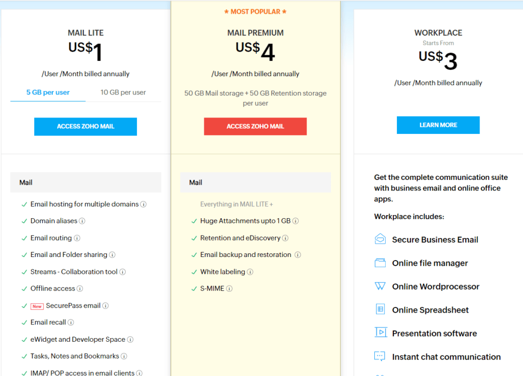Click info icon next to Email recall

(x=70, y=322)
